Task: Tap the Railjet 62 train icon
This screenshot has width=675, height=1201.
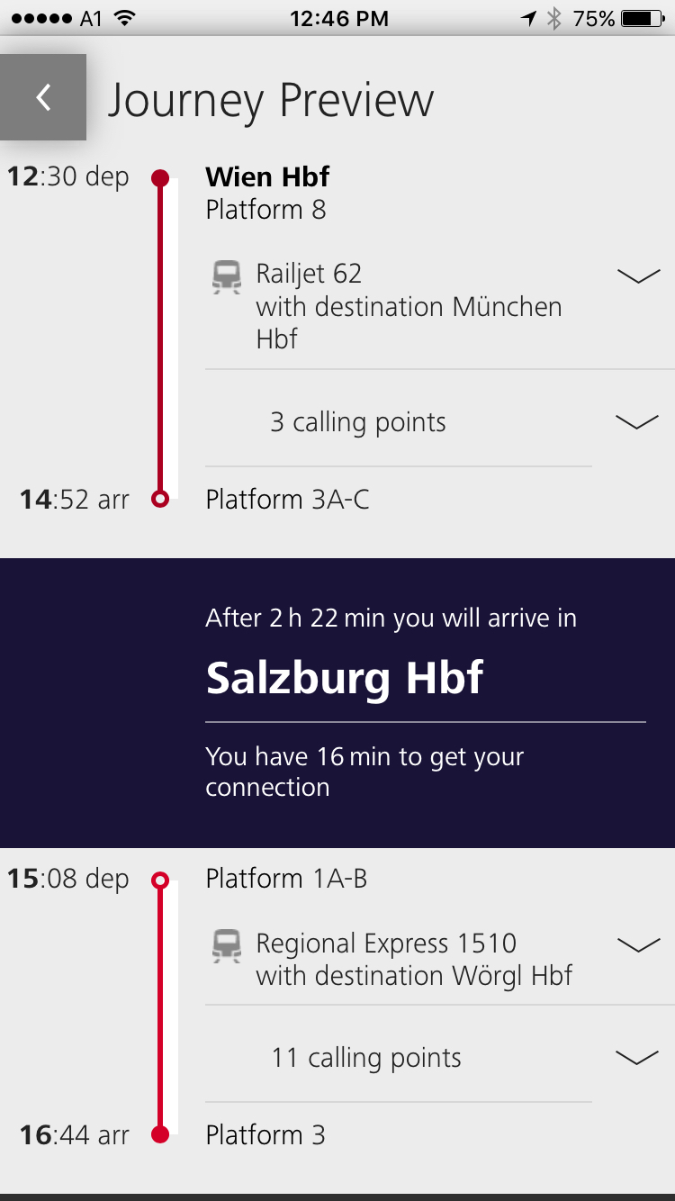Action: [227, 277]
